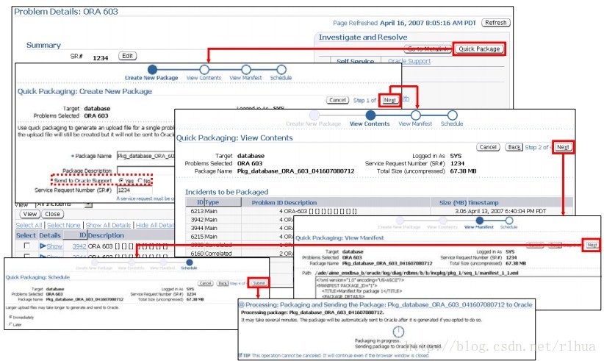Screen dimensions: 604x361
Task: Click Back in View Contents window
Action: [514, 147]
